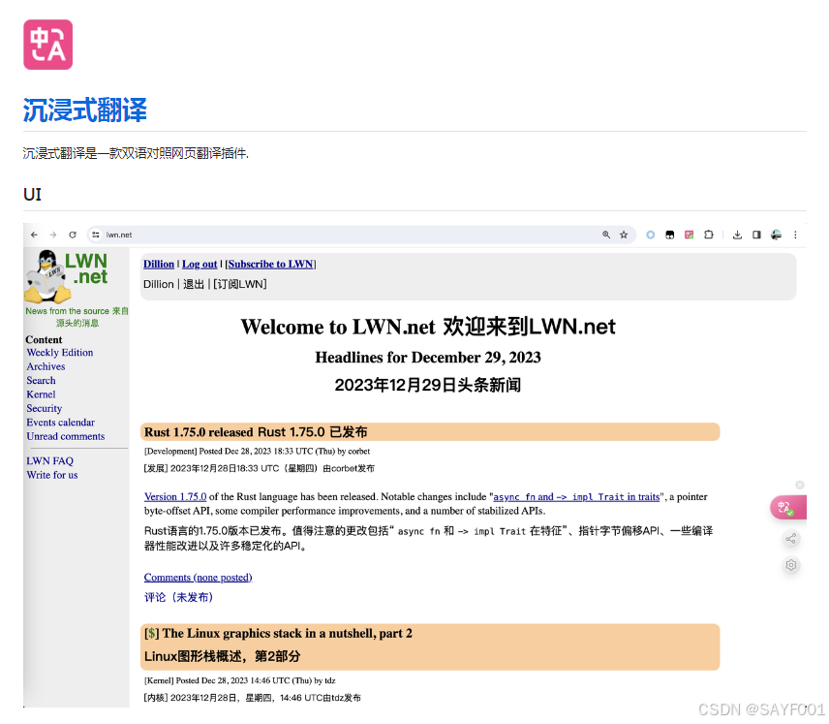Open the three-dot browser menu
The height and width of the screenshot is (724, 829).
[x=795, y=235]
